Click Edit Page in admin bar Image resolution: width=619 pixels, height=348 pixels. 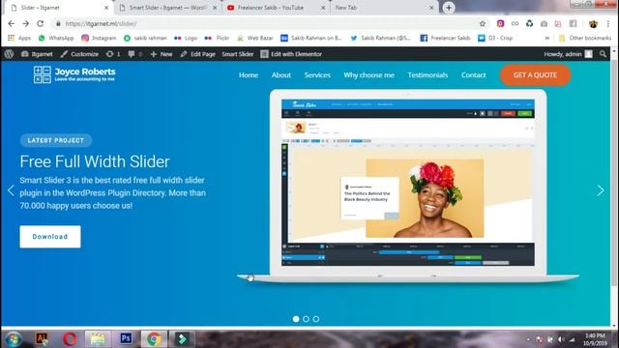point(197,54)
